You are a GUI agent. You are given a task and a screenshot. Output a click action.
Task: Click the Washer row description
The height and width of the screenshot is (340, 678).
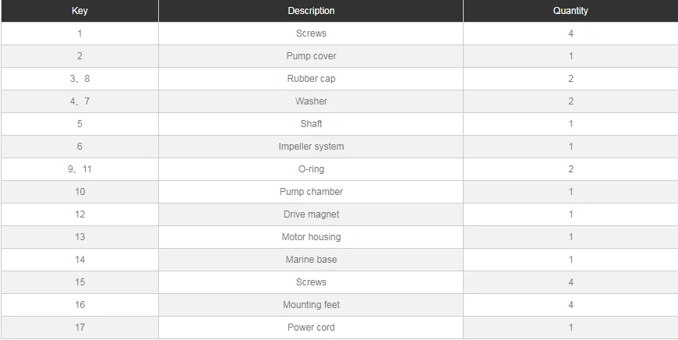[x=311, y=101]
